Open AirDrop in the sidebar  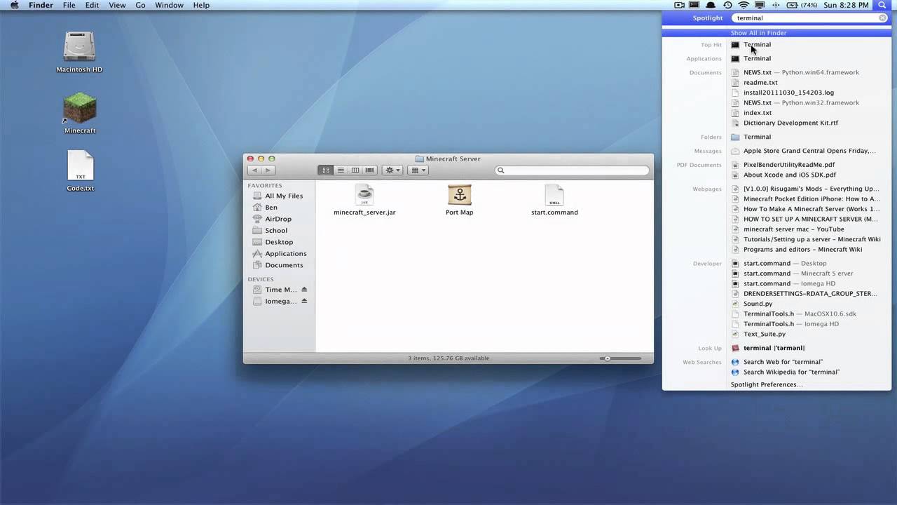[278, 219]
